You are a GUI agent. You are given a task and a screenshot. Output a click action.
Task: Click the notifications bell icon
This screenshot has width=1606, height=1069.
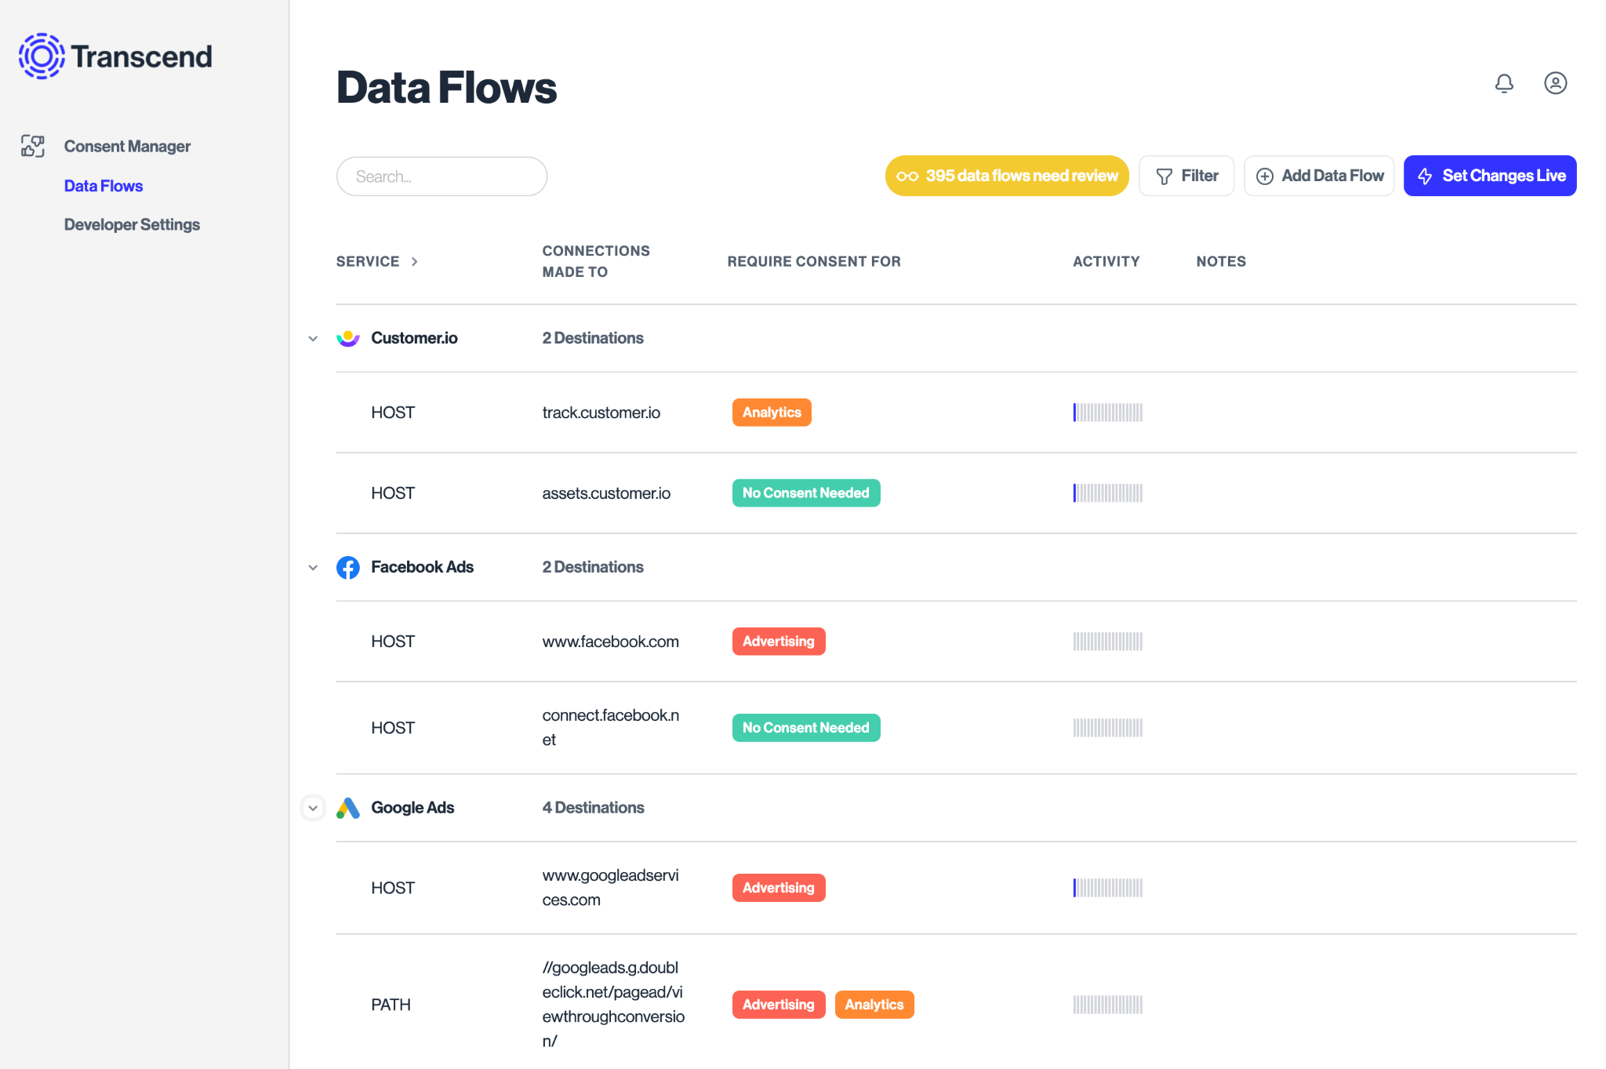tap(1503, 83)
